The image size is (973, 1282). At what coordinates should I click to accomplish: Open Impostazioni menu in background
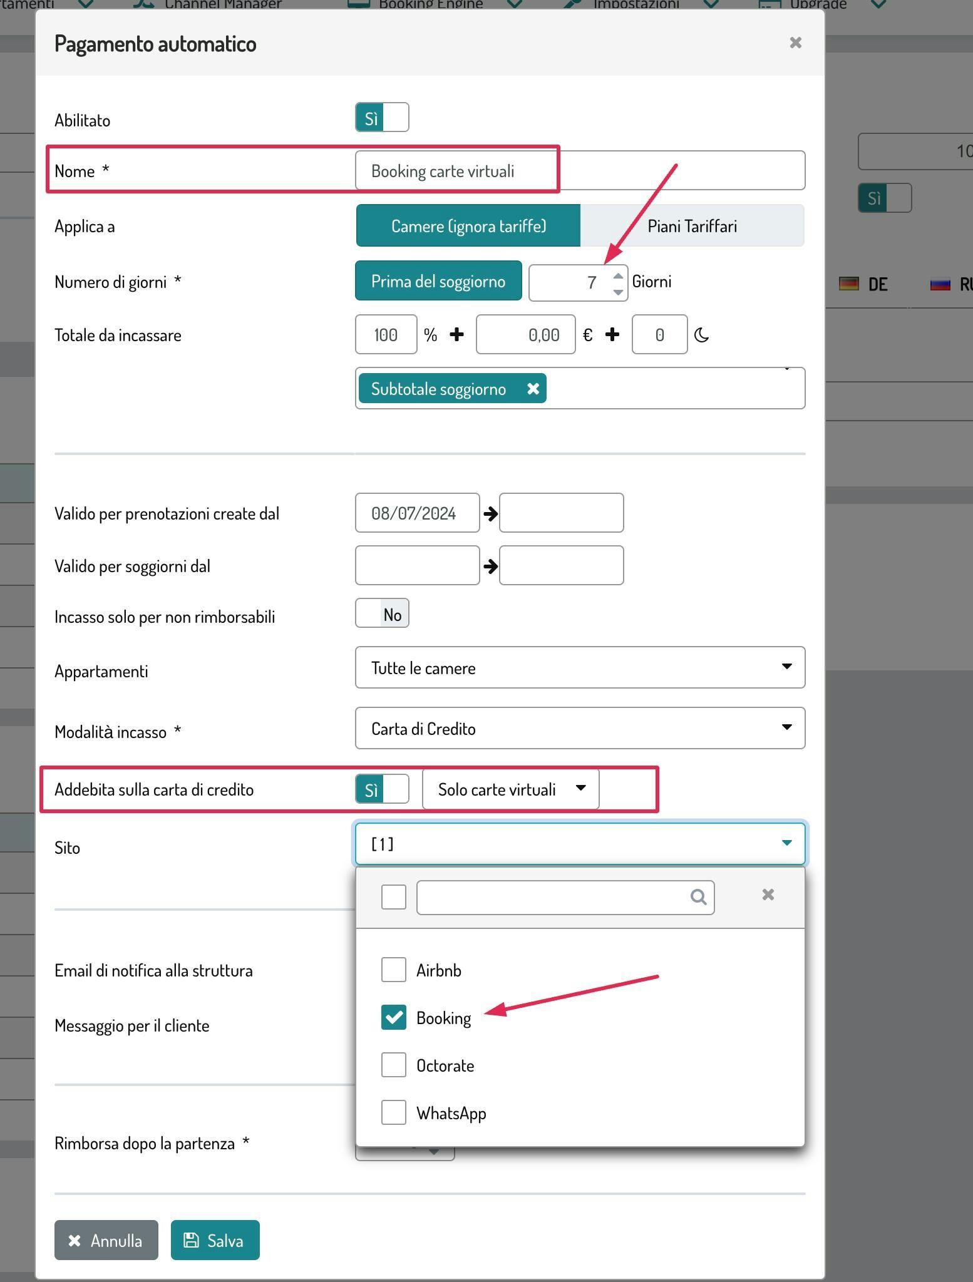(641, 5)
